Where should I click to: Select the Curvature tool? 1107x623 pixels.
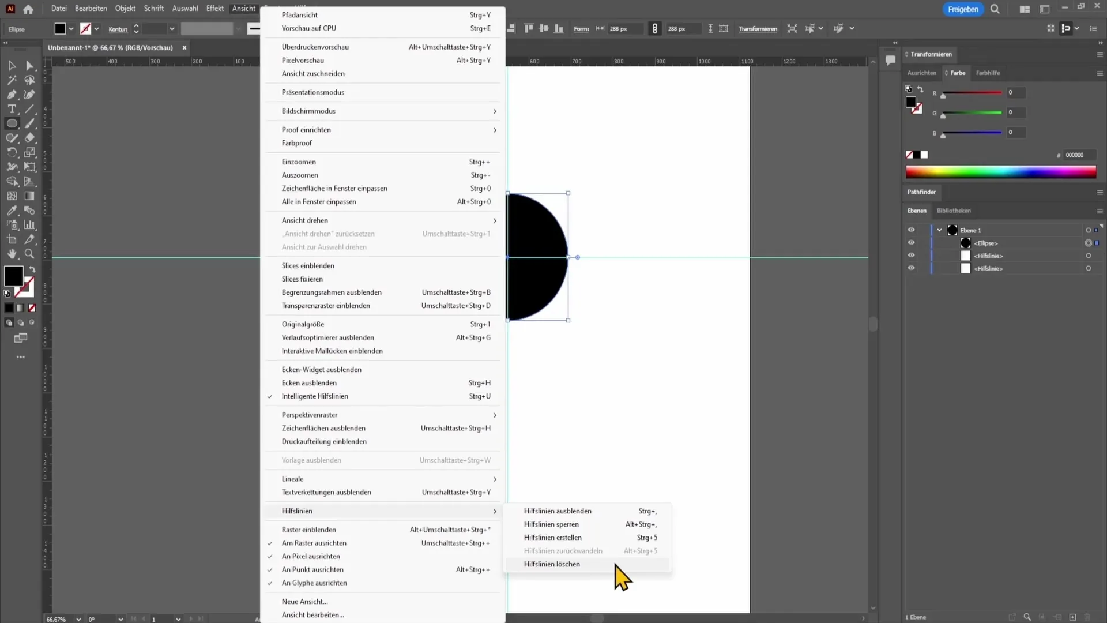click(x=30, y=95)
